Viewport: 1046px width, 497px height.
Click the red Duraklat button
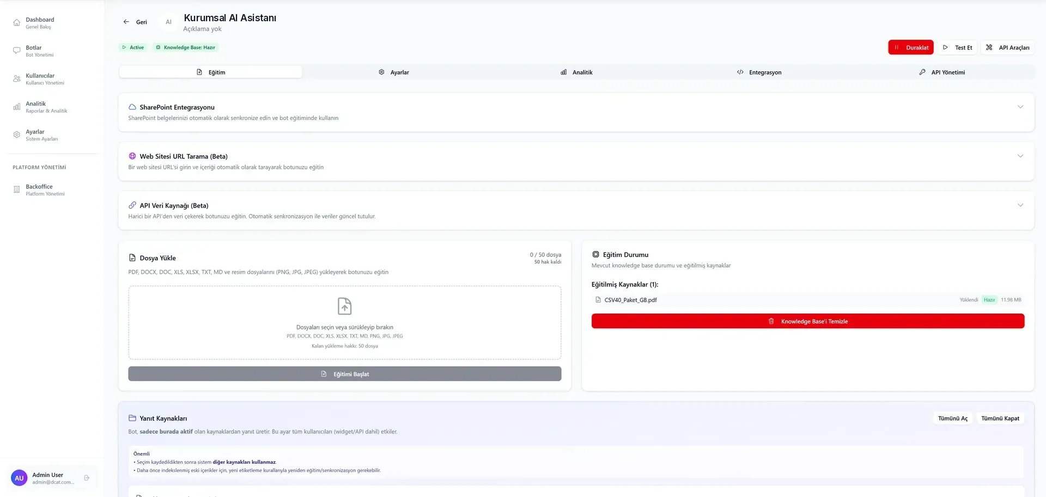click(x=911, y=47)
